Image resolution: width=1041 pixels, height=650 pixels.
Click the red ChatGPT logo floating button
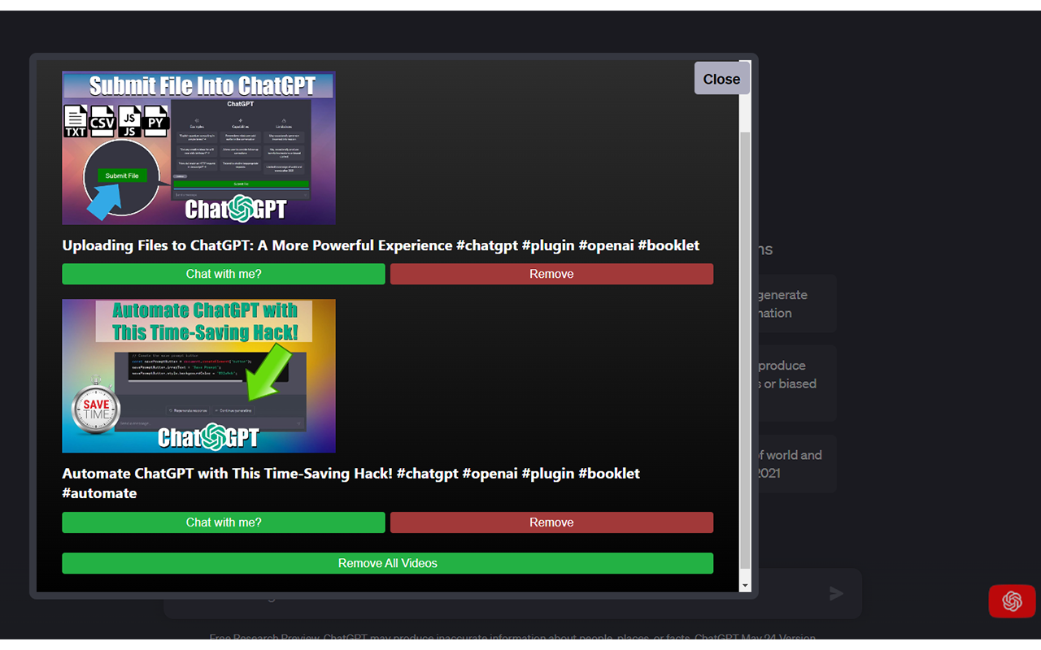pos(1012,601)
